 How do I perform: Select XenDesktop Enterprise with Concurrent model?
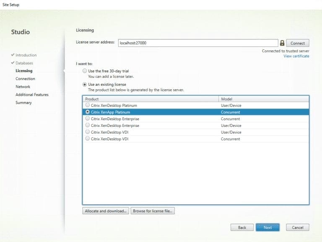tap(87, 119)
